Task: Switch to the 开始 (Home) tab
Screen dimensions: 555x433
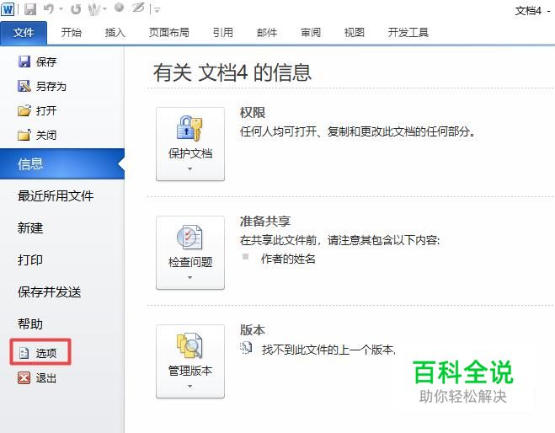Action: [x=71, y=33]
